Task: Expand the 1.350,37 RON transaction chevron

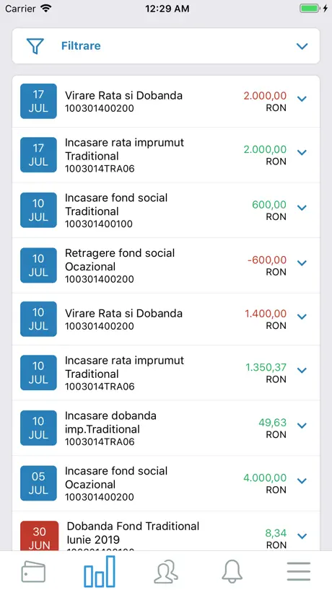Action: (302, 370)
